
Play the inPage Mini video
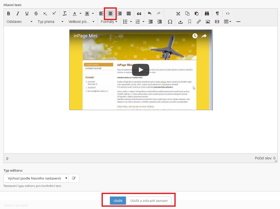click(141, 70)
